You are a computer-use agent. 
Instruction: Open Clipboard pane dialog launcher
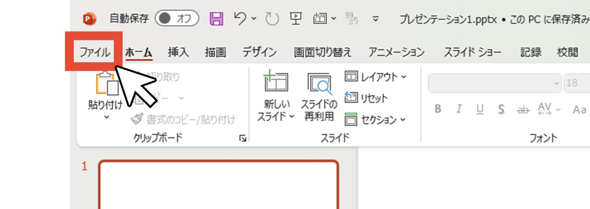(x=242, y=138)
